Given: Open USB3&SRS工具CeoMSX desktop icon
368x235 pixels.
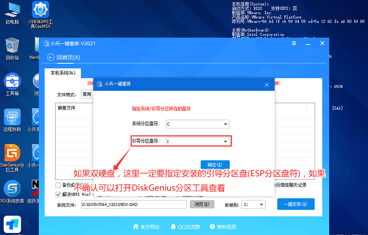Looking at the screenshot, I should (x=40, y=15).
